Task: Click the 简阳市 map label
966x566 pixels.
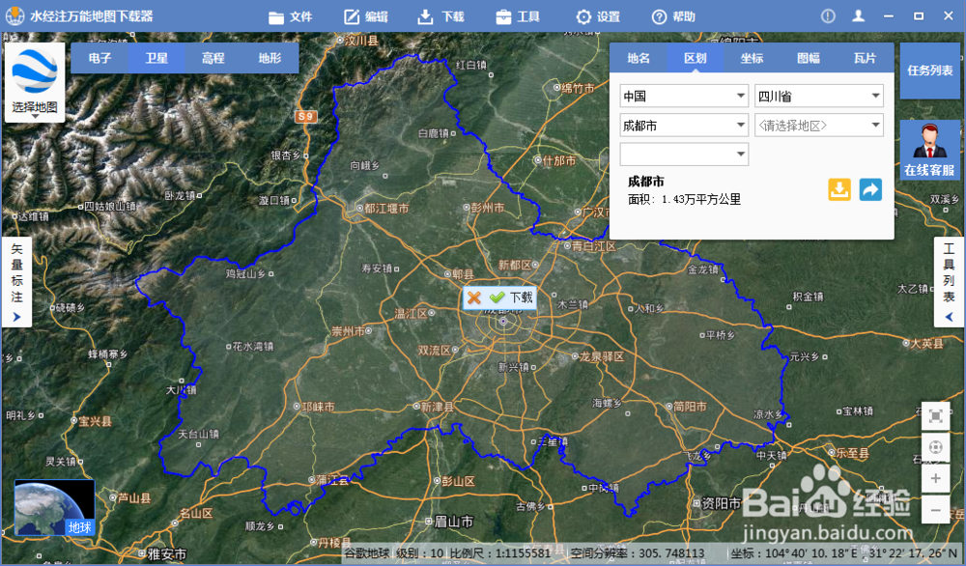Action: click(x=690, y=407)
